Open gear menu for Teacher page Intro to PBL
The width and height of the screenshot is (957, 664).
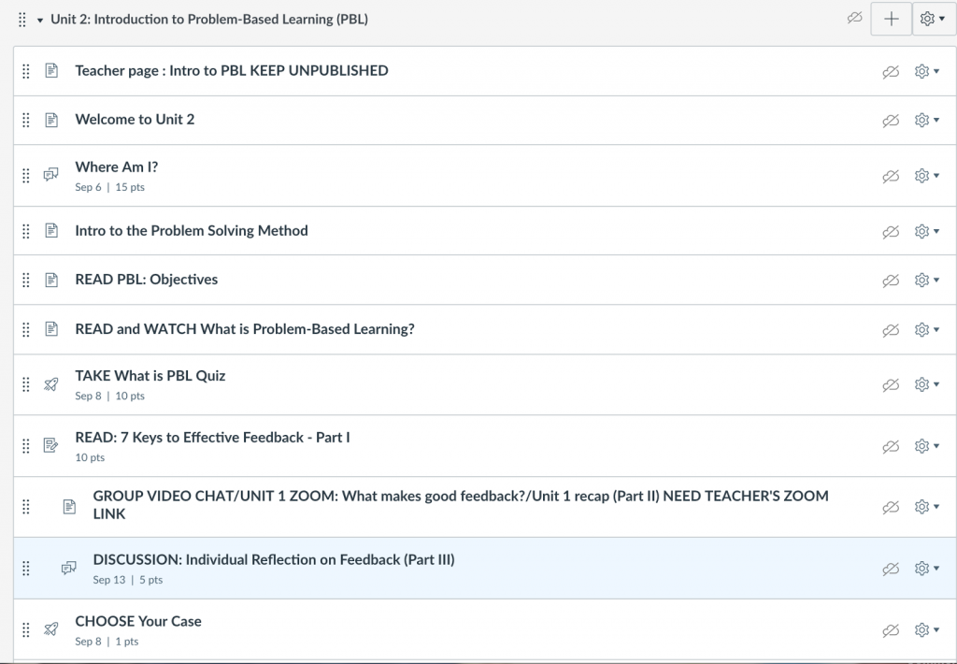926,71
